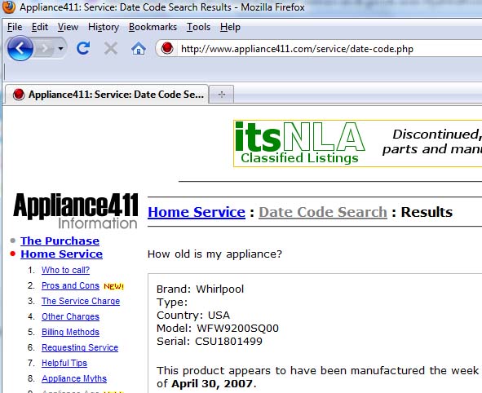This screenshot has height=393, width=482.
Task: Go to the home page icon
Action: 139,49
